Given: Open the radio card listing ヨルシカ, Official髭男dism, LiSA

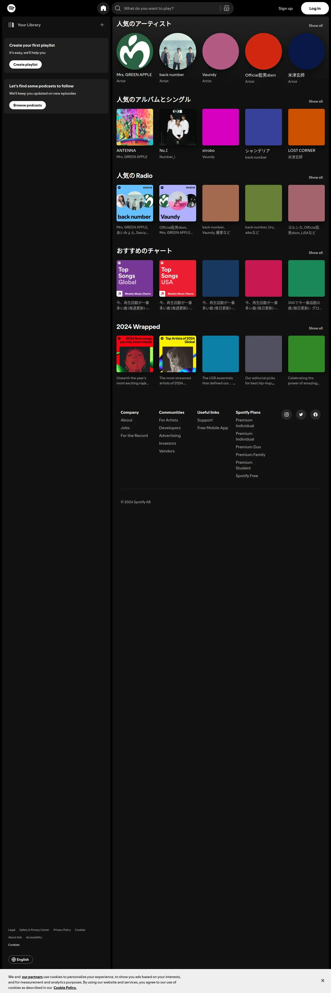Looking at the screenshot, I should point(306,203).
